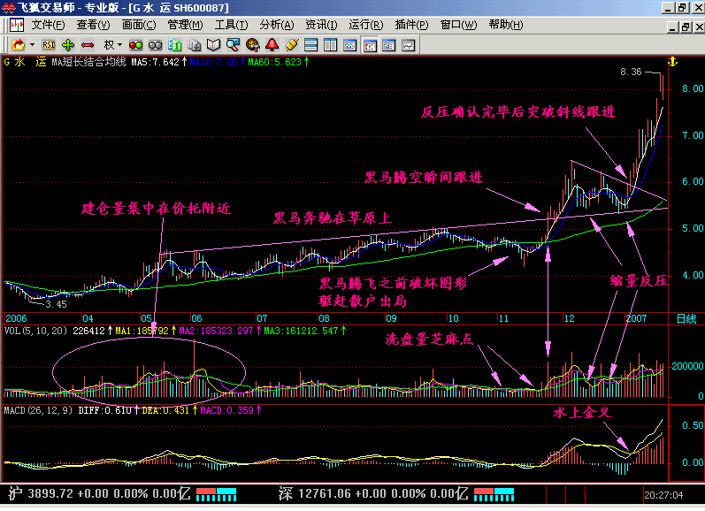Image resolution: width=705 pixels, height=511 pixels.
Task: Open the book icon in toolbar
Action: coord(214,43)
